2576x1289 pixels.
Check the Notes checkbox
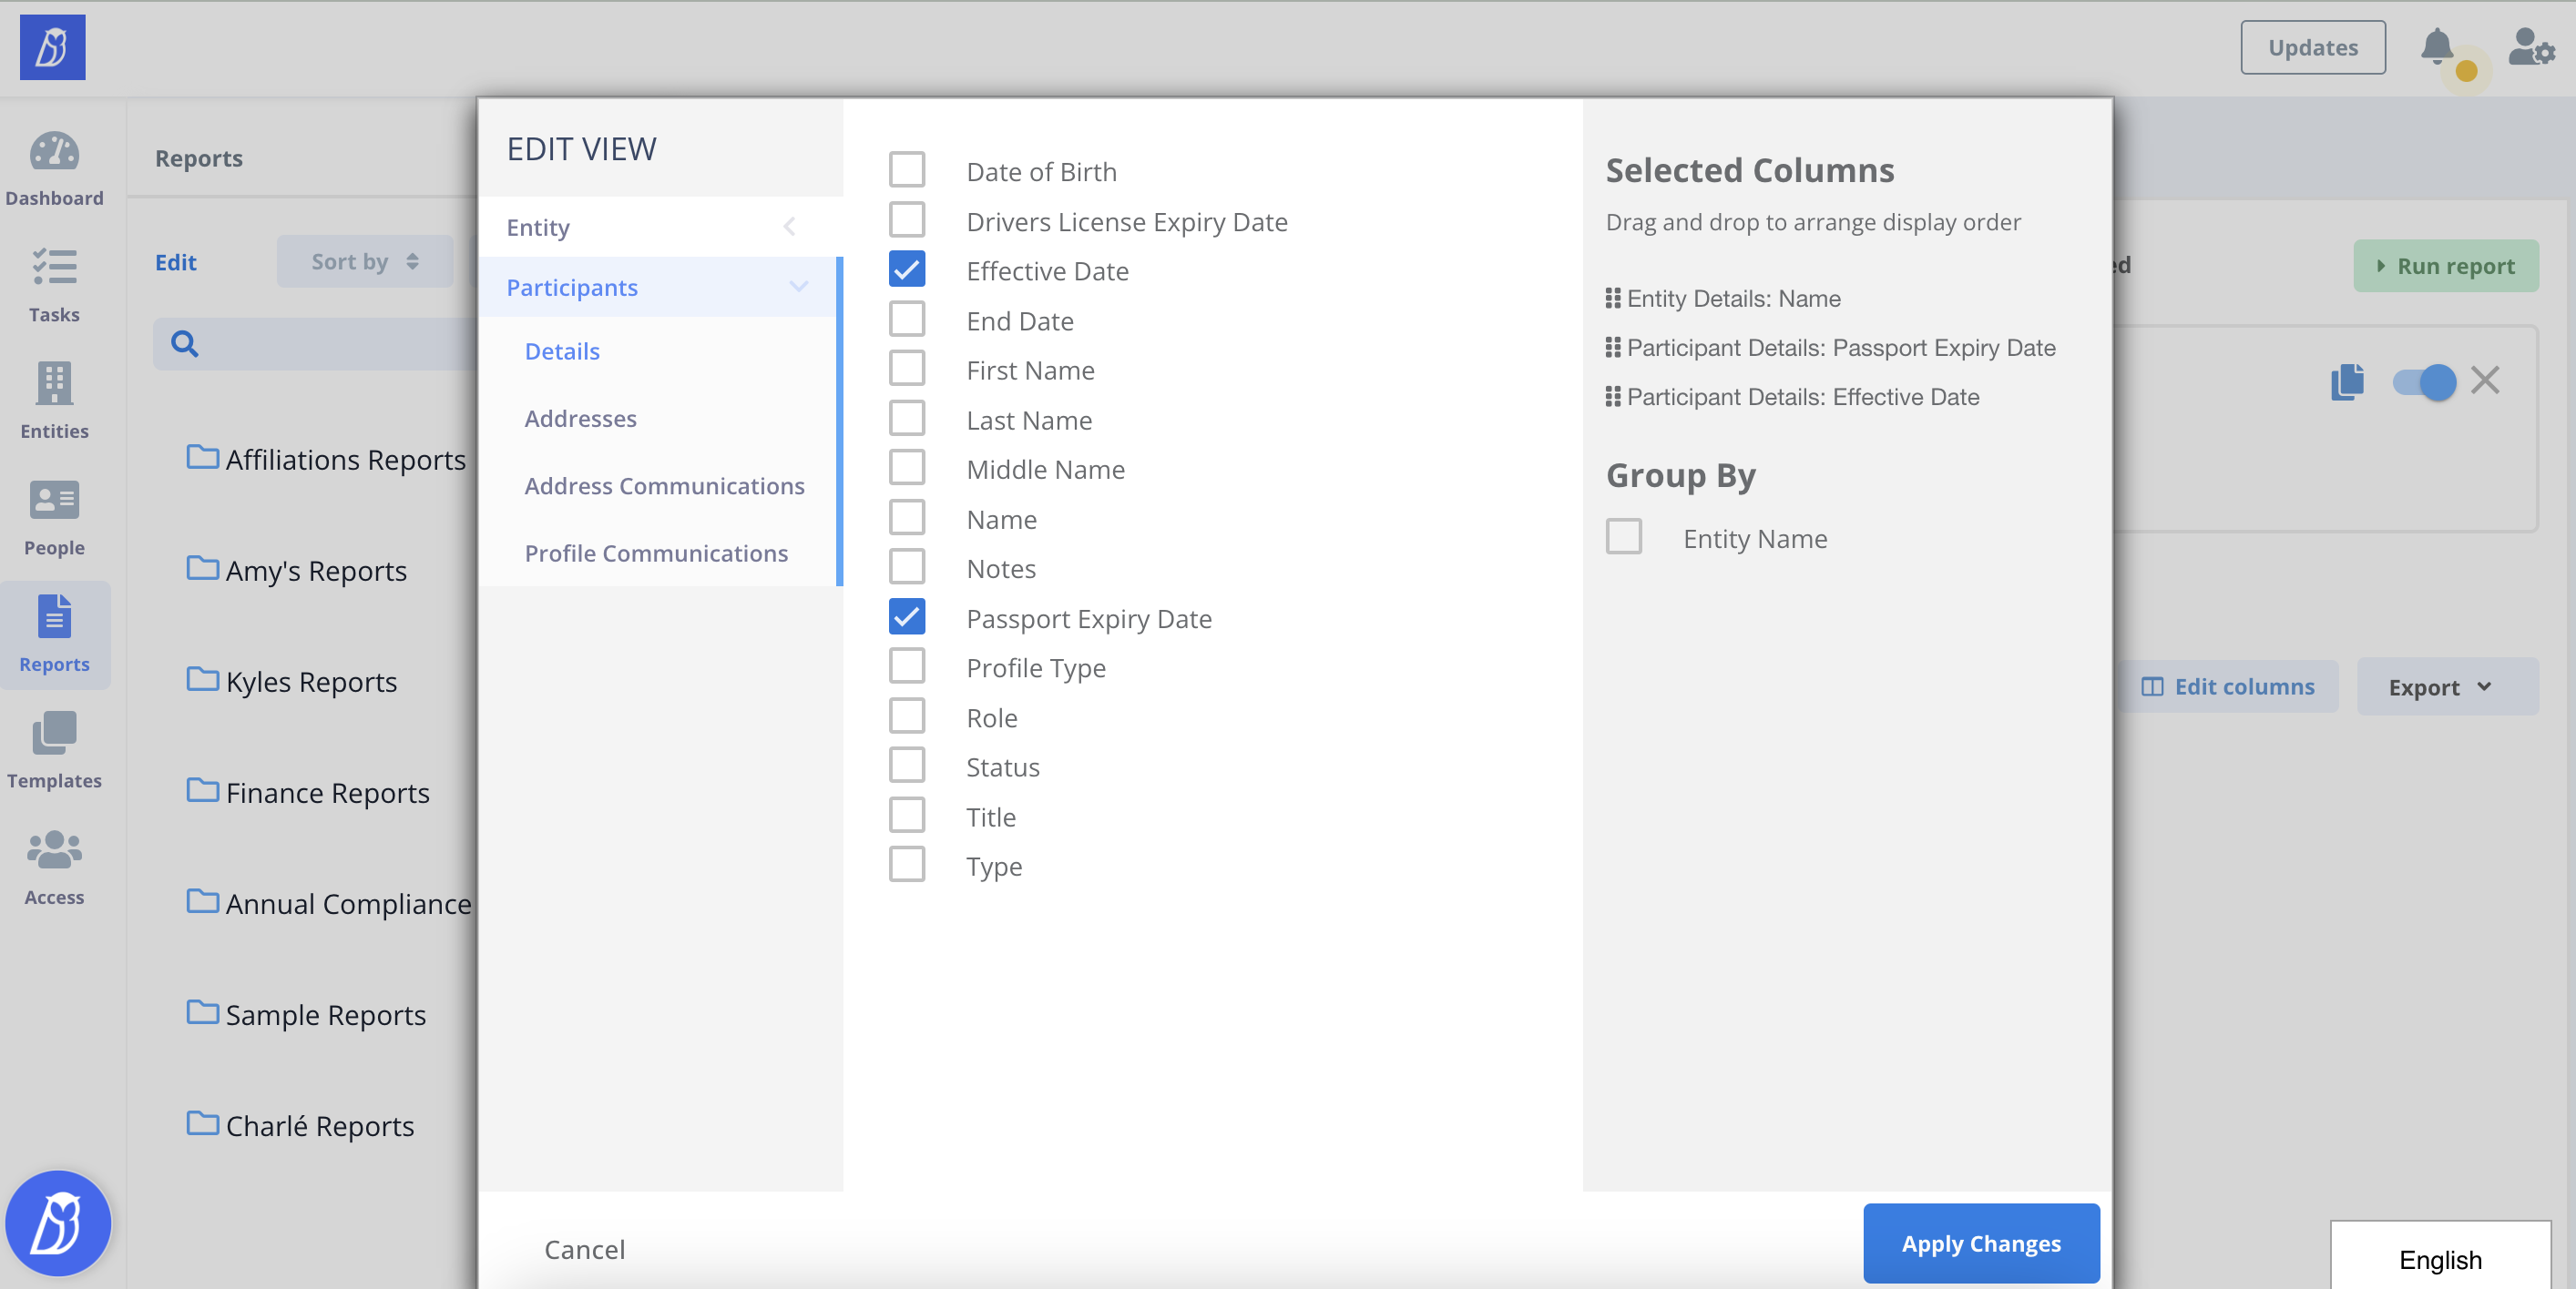tap(907, 566)
